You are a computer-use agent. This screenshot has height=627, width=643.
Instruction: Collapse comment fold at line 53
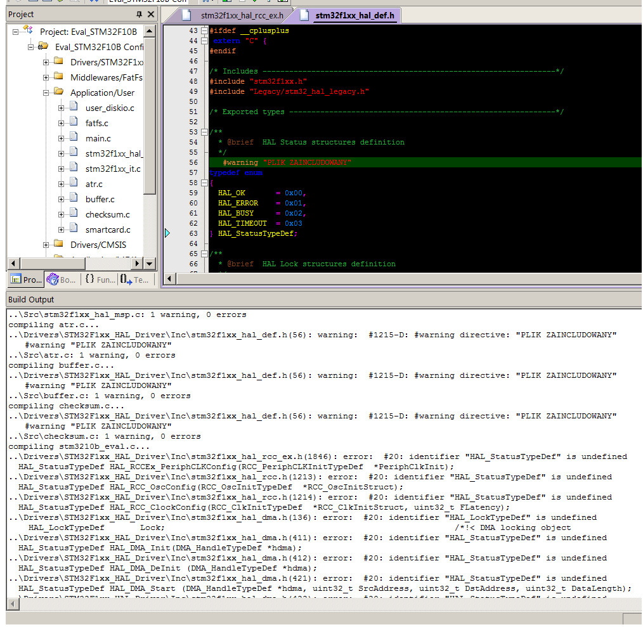pyautogui.click(x=204, y=132)
